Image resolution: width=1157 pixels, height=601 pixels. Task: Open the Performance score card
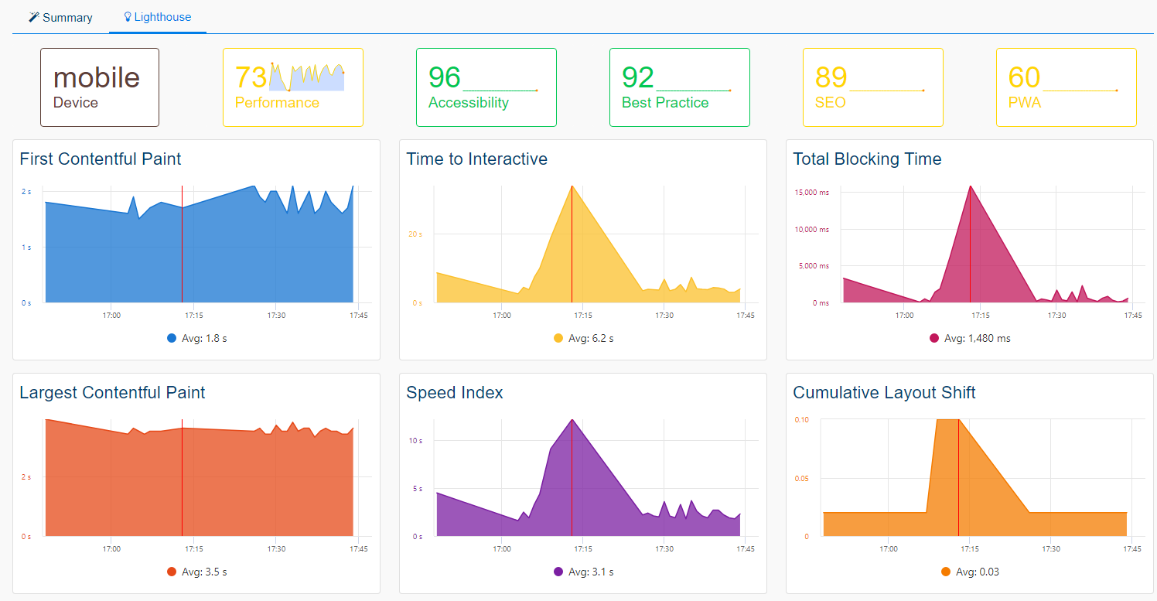click(x=292, y=87)
